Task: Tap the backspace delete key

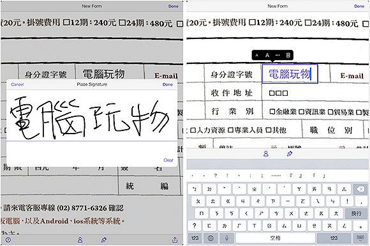Action: [360, 189]
